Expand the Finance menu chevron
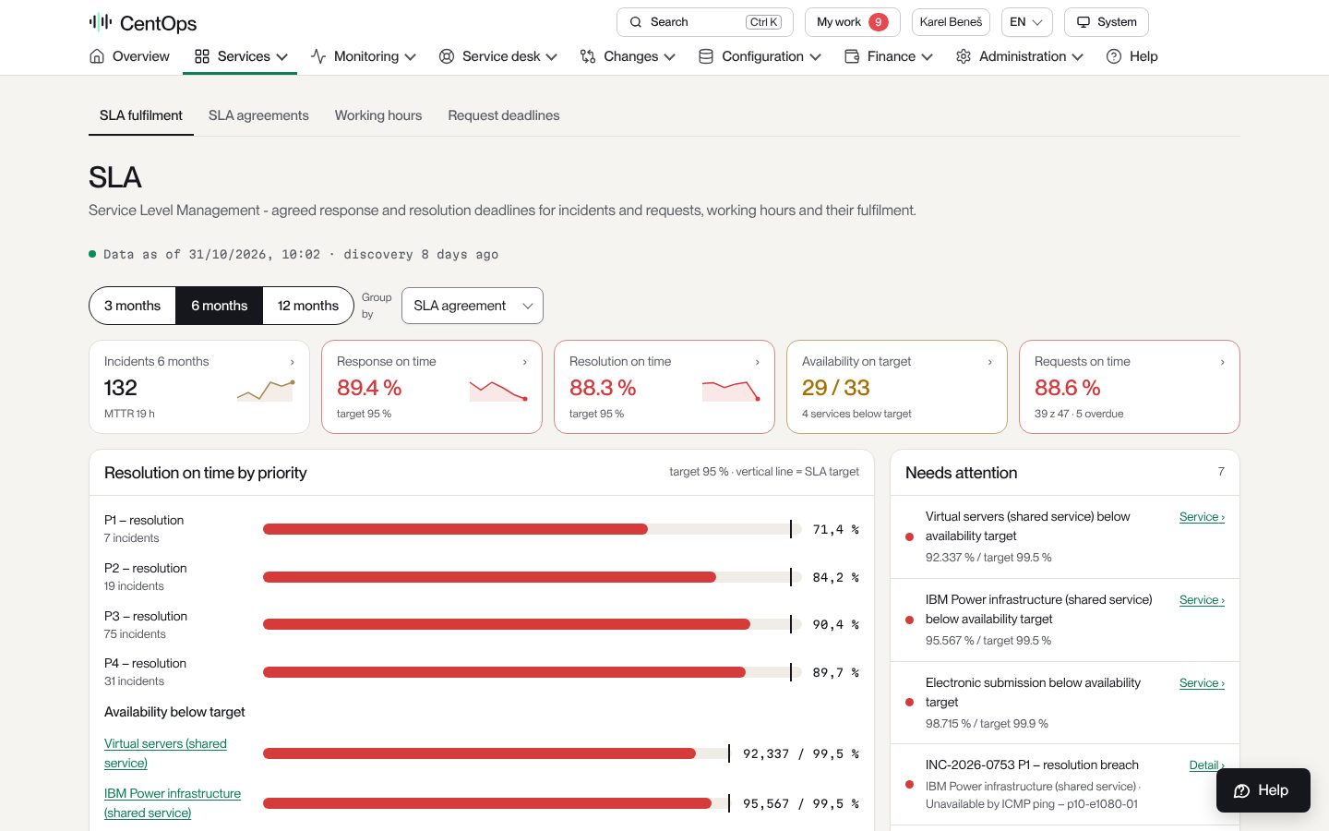The image size is (1329, 831). (x=928, y=57)
